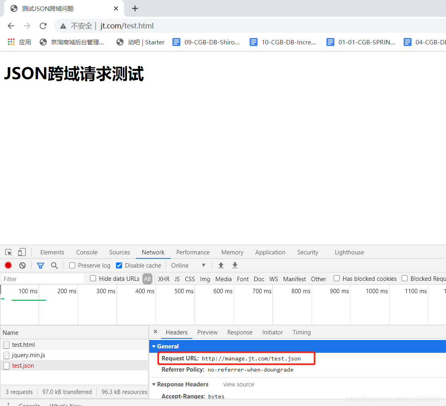The image size is (446, 406).
Task: Check Hide data URLs
Action: tap(93, 278)
